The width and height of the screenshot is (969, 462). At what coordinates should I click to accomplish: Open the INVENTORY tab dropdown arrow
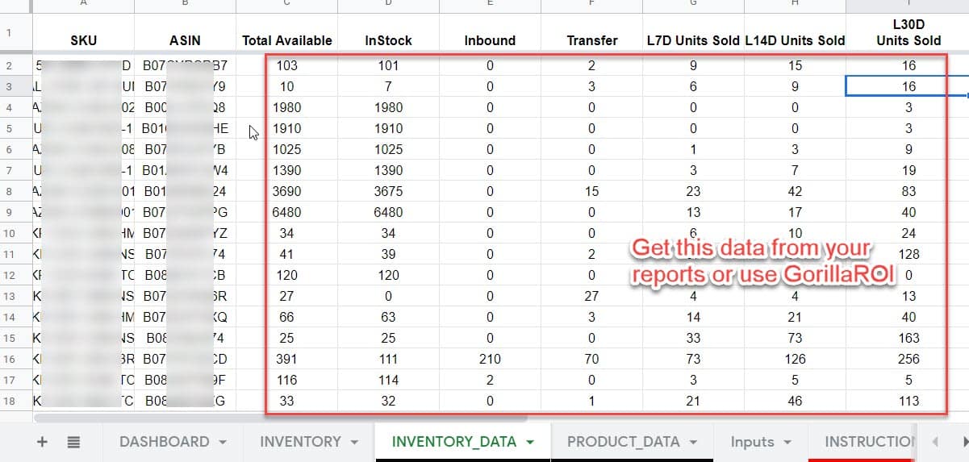[x=354, y=443]
